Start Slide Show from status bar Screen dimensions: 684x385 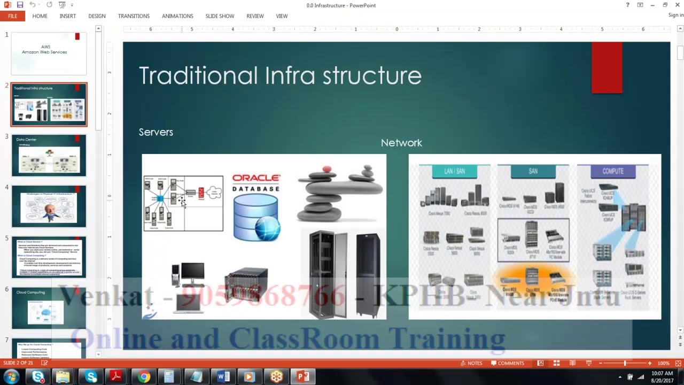[x=589, y=363]
